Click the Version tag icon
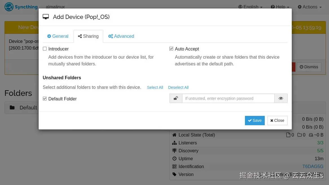The height and width of the screenshot is (185, 329). 174,175
